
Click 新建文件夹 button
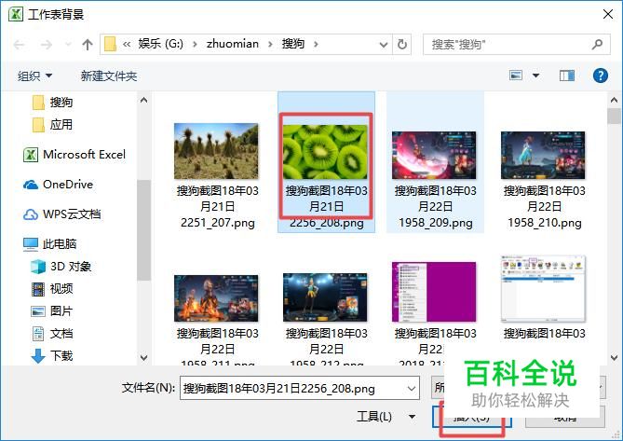109,76
